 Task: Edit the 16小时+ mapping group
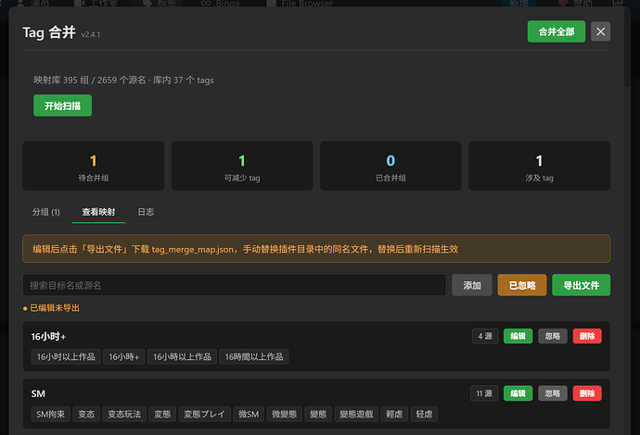click(x=518, y=336)
